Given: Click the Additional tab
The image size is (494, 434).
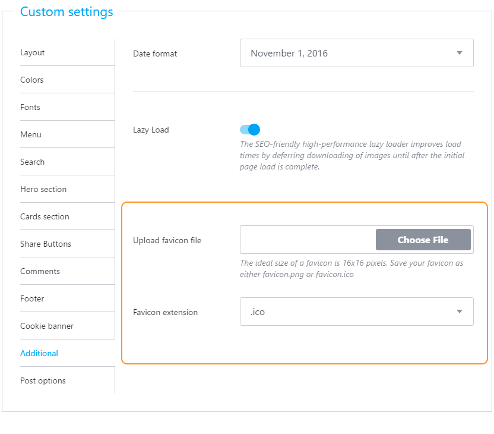Looking at the screenshot, I should pos(39,353).
